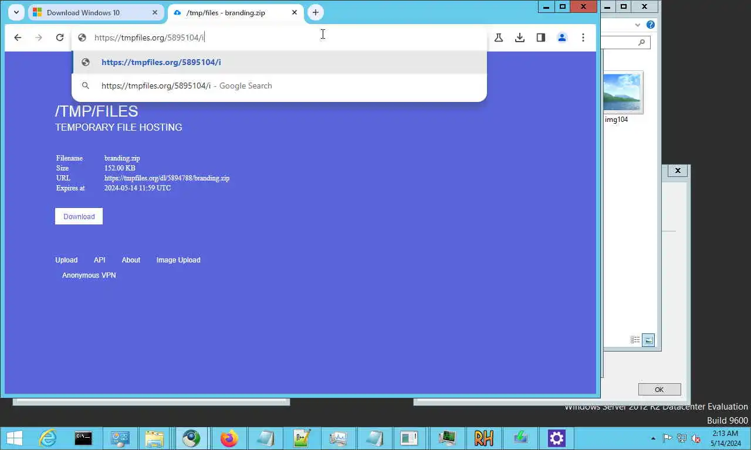This screenshot has height=450, width=751.
Task: Open Notepad++ taskbar icon
Action: click(302, 438)
